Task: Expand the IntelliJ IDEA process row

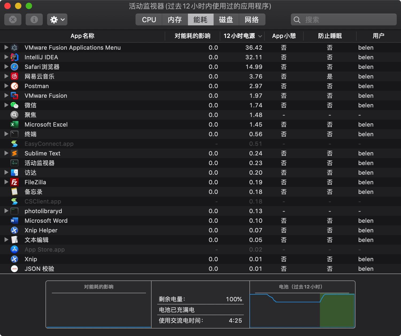Action: (x=6, y=57)
